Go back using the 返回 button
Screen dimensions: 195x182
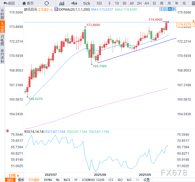pos(9,3)
